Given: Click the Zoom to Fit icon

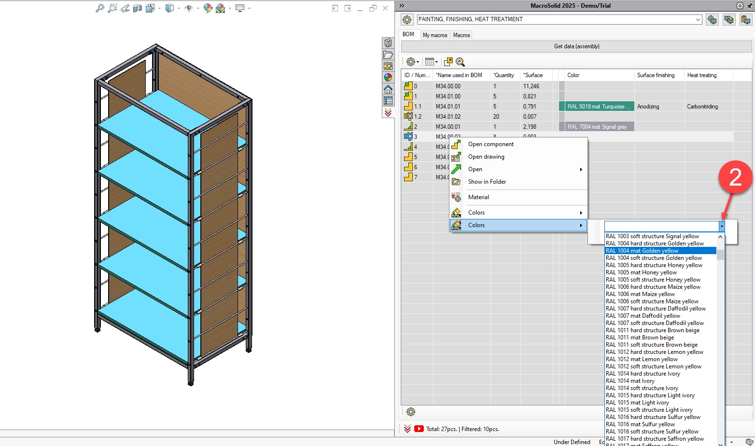Looking at the screenshot, I should pos(99,8).
